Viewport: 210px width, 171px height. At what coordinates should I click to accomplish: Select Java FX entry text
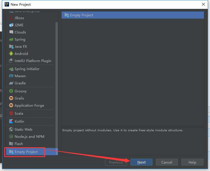tap(21, 46)
